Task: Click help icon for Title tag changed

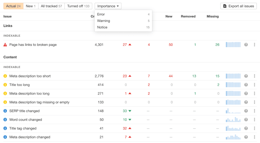Action: 246,129
